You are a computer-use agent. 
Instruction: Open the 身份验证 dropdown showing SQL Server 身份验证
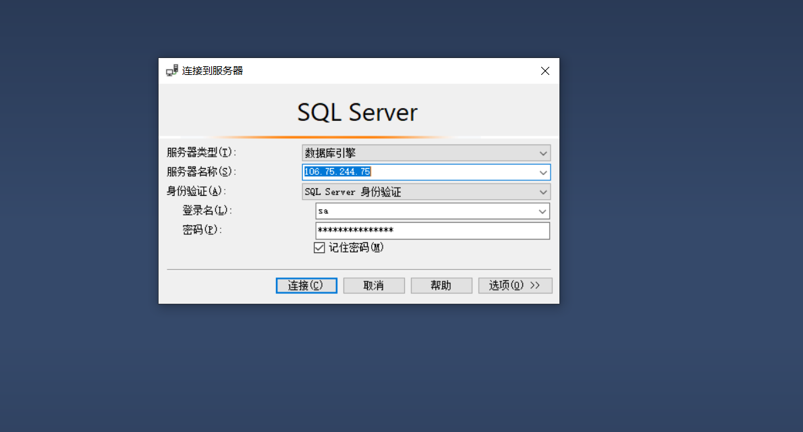(x=426, y=192)
